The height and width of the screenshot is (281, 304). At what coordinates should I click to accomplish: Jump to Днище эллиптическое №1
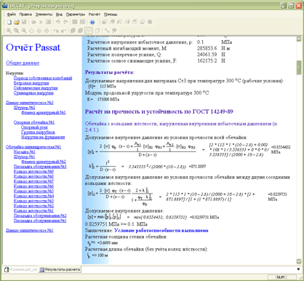point(30,230)
